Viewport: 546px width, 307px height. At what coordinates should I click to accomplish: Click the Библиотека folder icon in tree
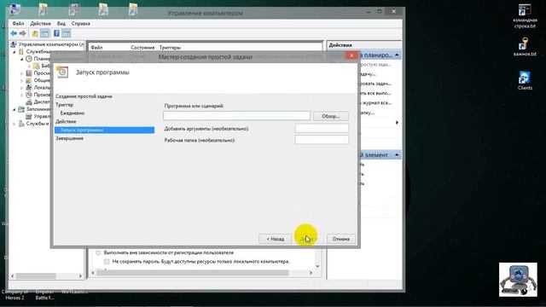pyautogui.click(x=36, y=66)
